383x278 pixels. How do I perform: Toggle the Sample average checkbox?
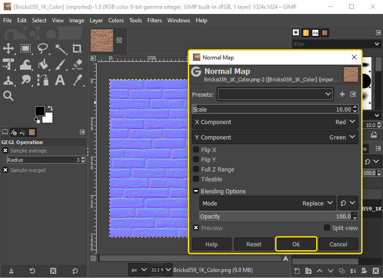pos(6,151)
